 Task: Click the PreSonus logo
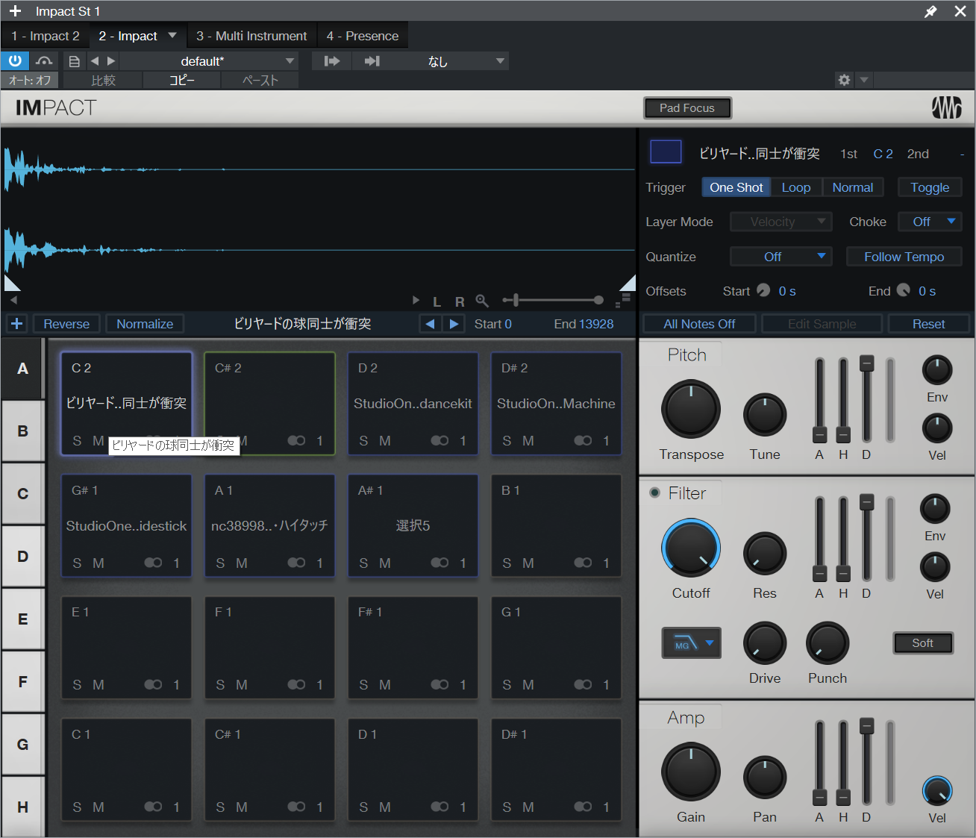click(x=946, y=108)
